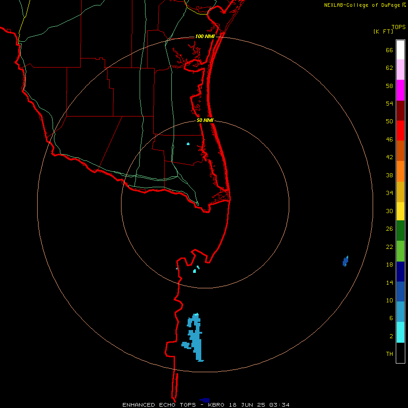
Task: Click the '66' legend value label
Action: (389, 50)
